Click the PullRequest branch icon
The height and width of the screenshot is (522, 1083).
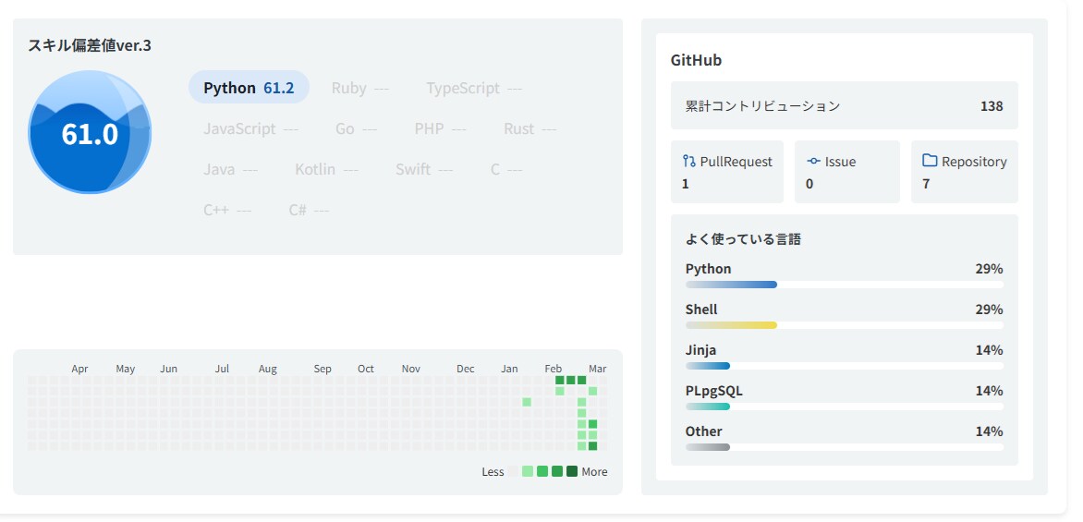(688, 161)
